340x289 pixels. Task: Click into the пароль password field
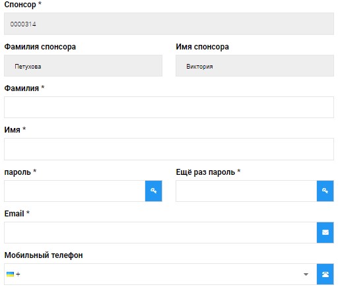75,191
